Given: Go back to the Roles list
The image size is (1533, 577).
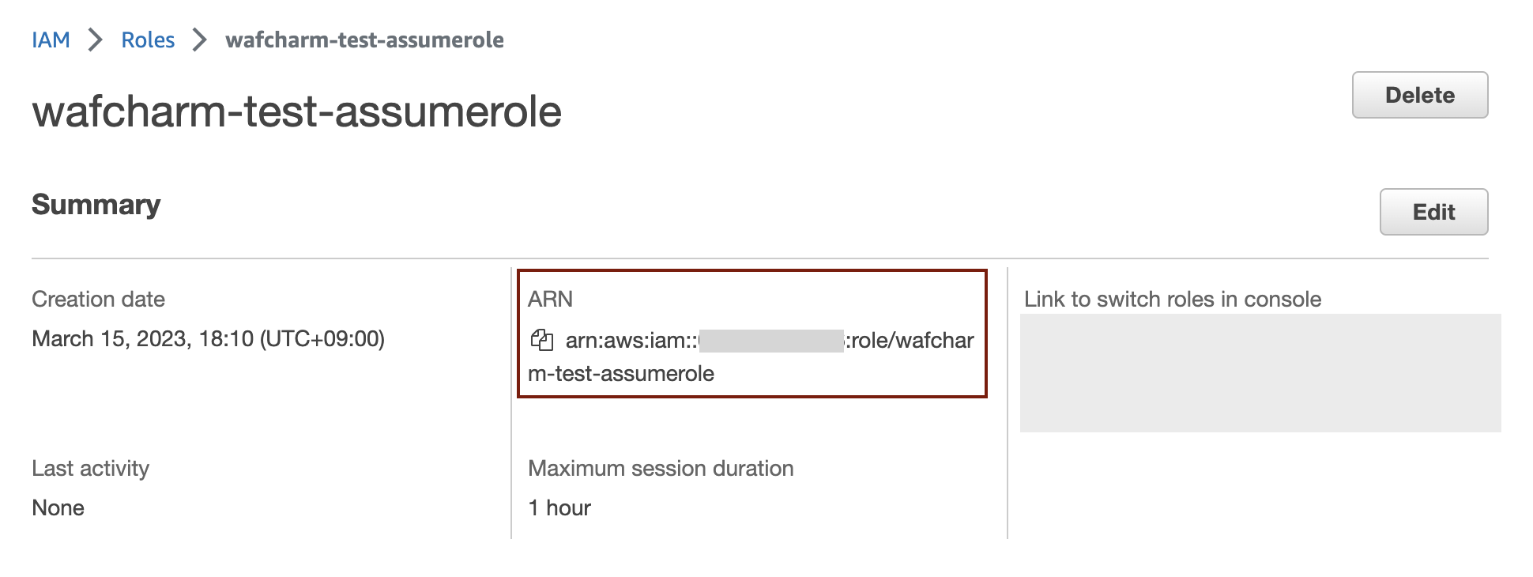Looking at the screenshot, I should coord(148,40).
